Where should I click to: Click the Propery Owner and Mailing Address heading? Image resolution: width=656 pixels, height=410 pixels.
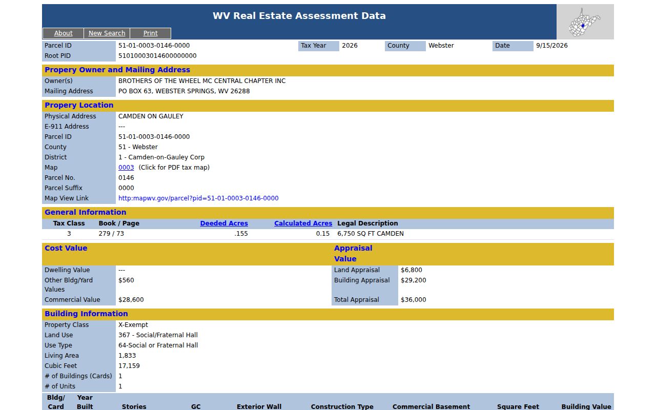(117, 70)
